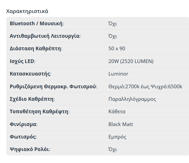The image size is (189, 163).
Task: Click the Χαρακτηριστικά section heading
Action: 27,11
